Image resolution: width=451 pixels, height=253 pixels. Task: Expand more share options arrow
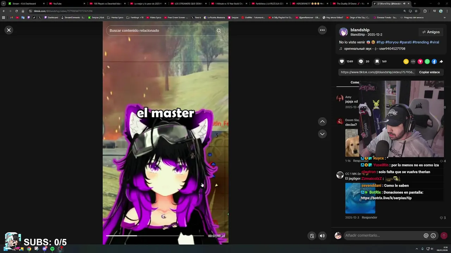click(x=441, y=61)
